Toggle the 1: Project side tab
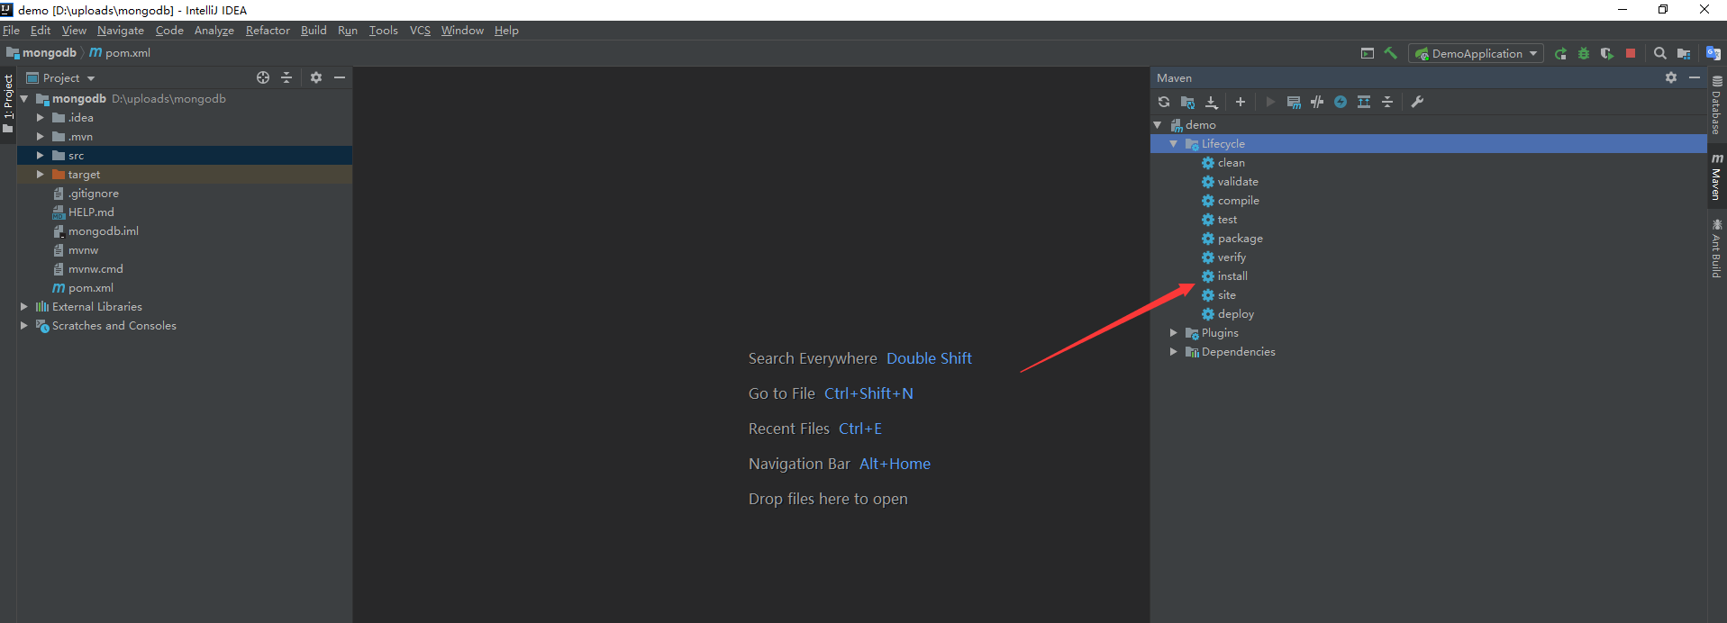The image size is (1727, 623). (8, 103)
